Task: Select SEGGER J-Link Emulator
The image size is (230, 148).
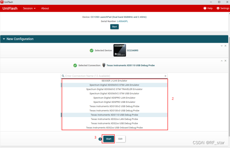Action: coord(114,81)
